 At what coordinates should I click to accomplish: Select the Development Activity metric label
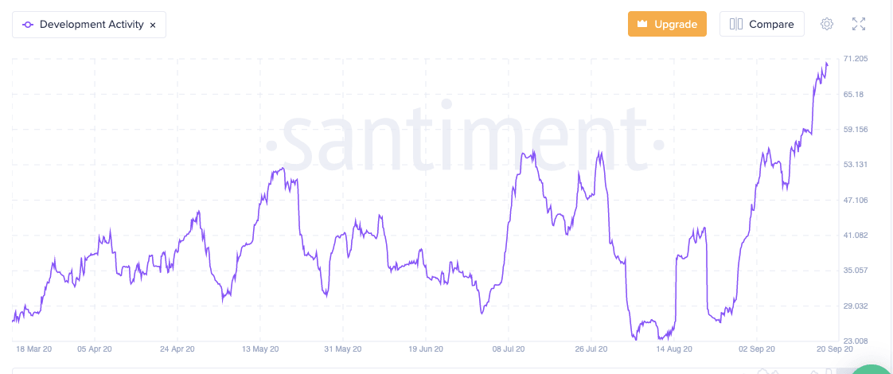pos(92,25)
